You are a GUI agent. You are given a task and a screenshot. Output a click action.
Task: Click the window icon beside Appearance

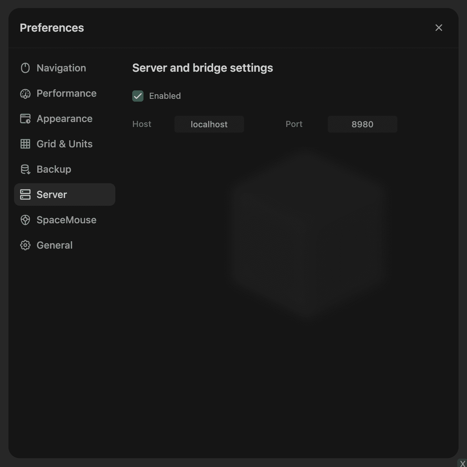tap(25, 119)
